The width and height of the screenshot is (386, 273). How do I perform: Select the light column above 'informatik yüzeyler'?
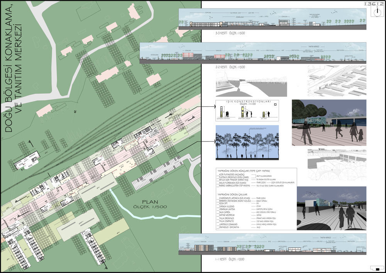tap(243, 112)
